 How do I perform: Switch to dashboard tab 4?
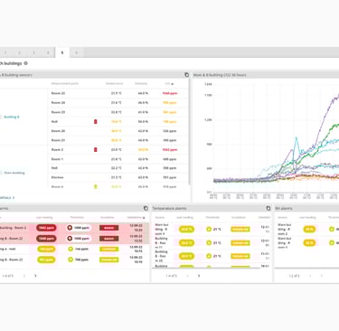48,52
